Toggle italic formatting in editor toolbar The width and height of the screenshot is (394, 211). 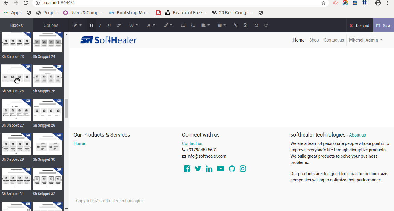[x=100, y=25]
